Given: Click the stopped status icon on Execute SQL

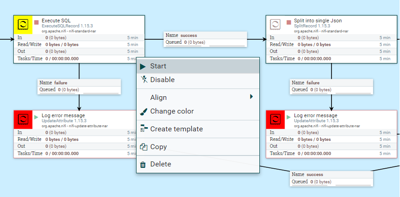Looking at the screenshot, I should (37, 22).
